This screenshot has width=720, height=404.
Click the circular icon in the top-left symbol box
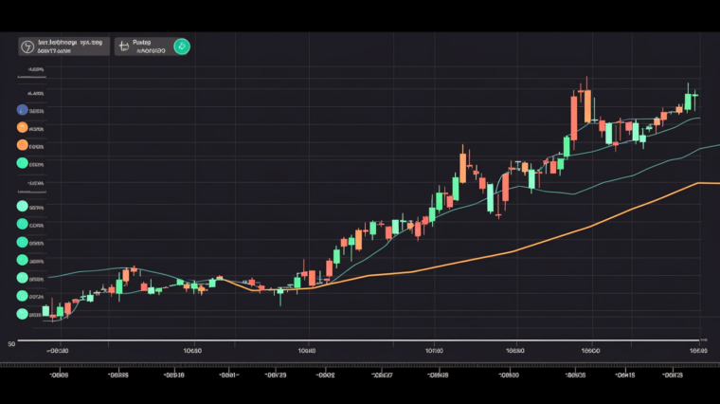click(27, 46)
